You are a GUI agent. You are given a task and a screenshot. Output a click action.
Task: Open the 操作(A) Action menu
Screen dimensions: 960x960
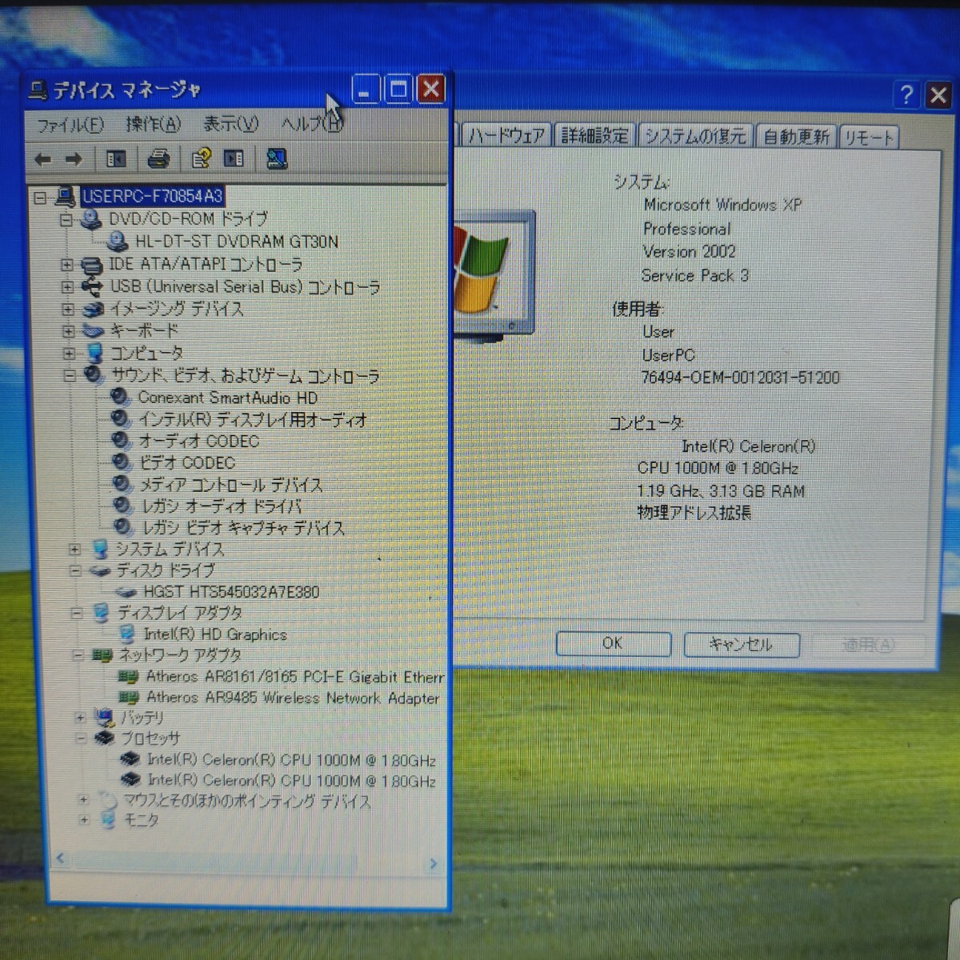coord(153,124)
